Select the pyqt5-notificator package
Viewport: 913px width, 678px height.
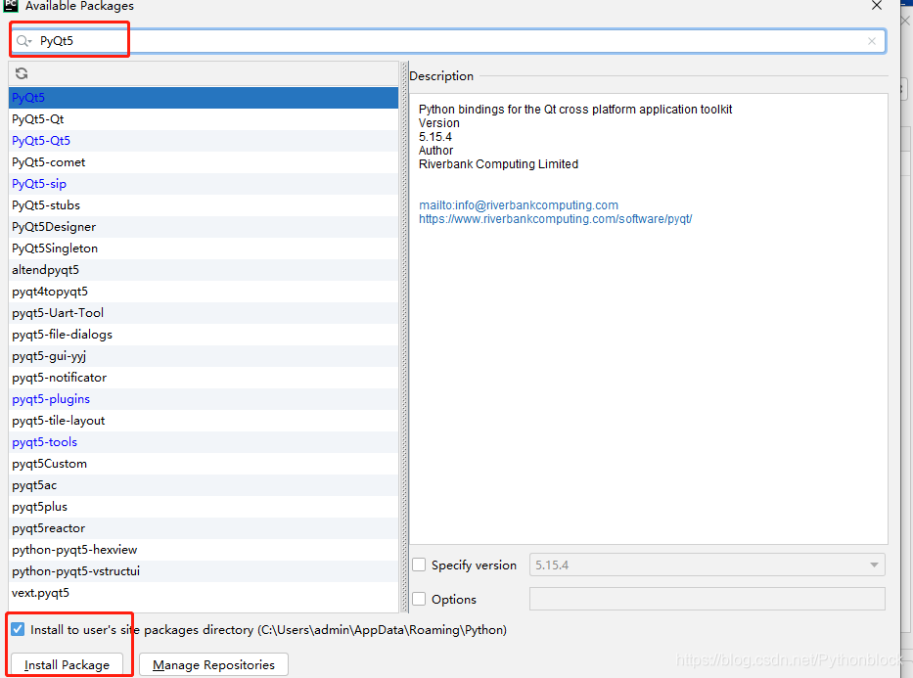(204, 377)
